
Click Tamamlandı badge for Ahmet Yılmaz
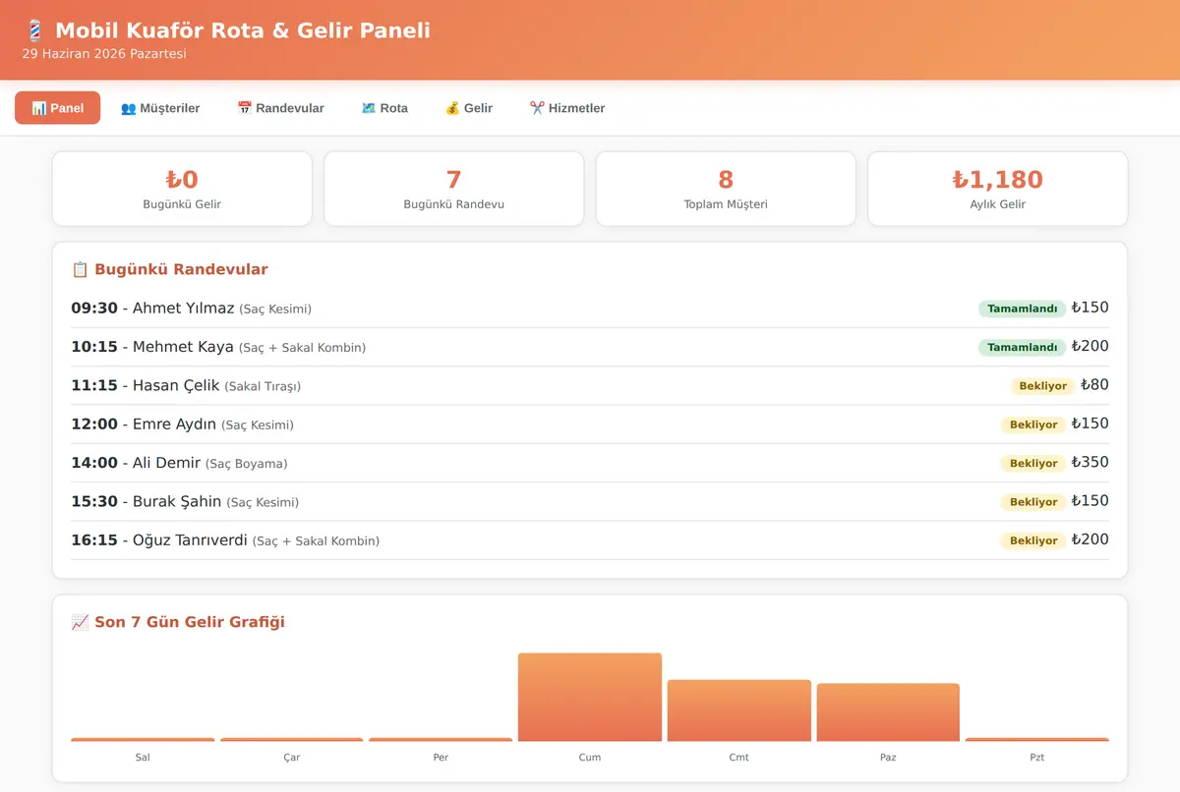pyautogui.click(x=1022, y=309)
